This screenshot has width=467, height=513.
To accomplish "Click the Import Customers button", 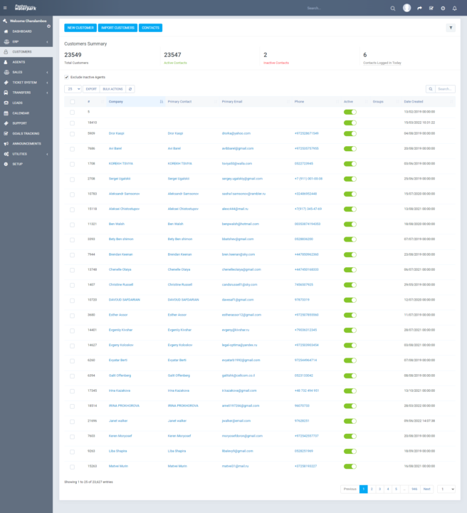I will [117, 28].
